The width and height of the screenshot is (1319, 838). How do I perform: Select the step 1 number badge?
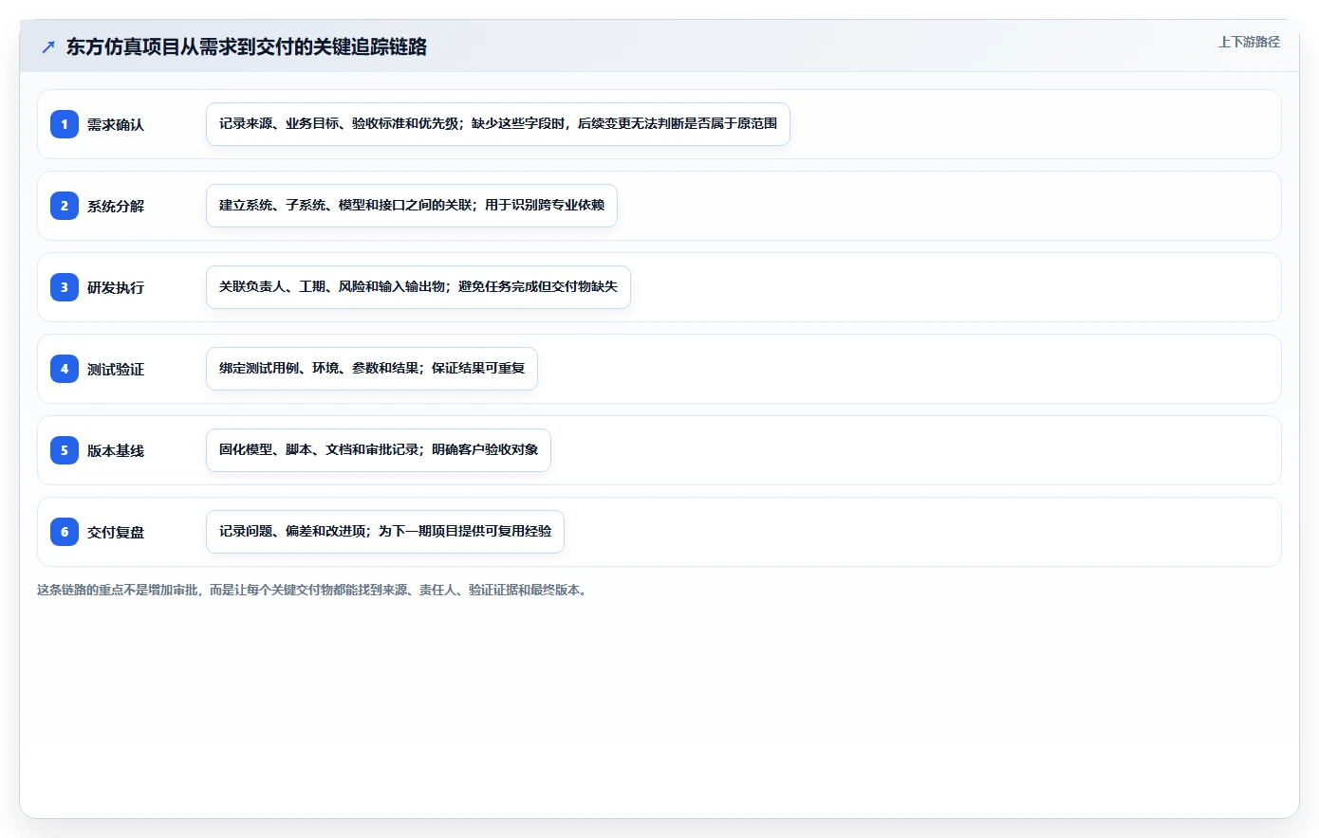65,124
